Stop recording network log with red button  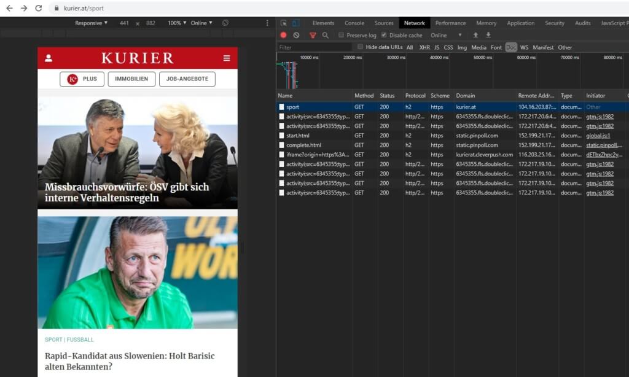[x=283, y=36]
